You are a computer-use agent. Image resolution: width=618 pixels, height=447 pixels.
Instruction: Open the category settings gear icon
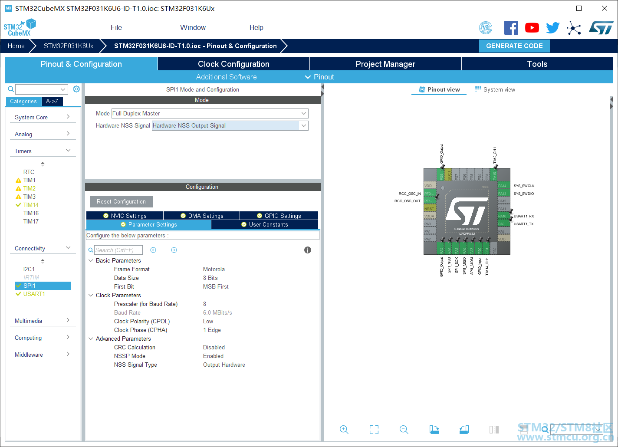(76, 89)
